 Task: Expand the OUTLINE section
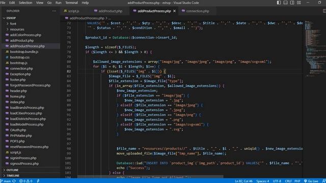click(x=12, y=170)
